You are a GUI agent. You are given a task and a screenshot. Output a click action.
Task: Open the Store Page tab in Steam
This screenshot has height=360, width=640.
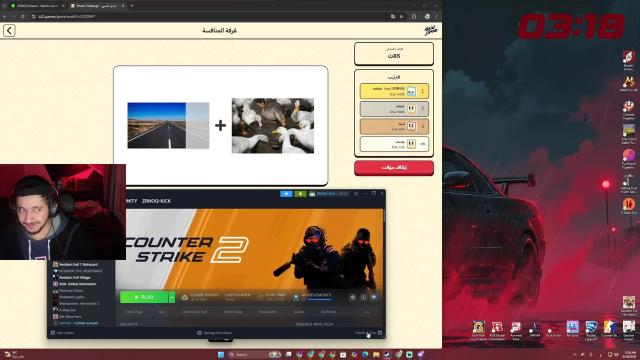pyautogui.click(x=134, y=311)
